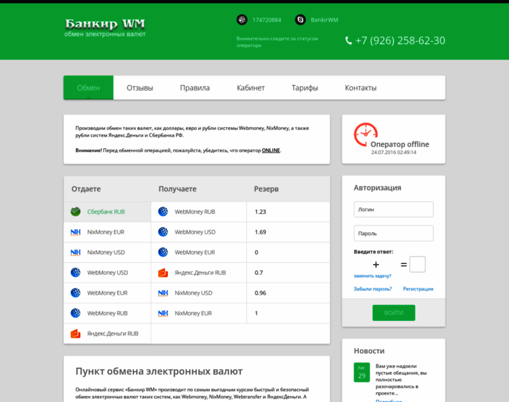Click the phone number +7 (926) 258-62-30

[401, 41]
